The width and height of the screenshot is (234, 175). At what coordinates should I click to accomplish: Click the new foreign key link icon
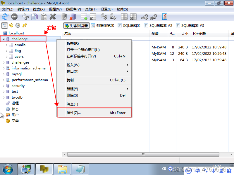pyautogui.click(x=144, y=17)
